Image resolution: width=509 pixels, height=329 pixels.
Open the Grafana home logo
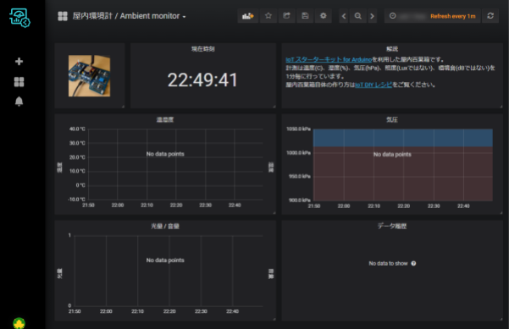tap(19, 18)
